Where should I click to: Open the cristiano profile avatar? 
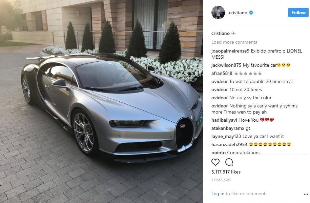pyautogui.click(x=218, y=13)
